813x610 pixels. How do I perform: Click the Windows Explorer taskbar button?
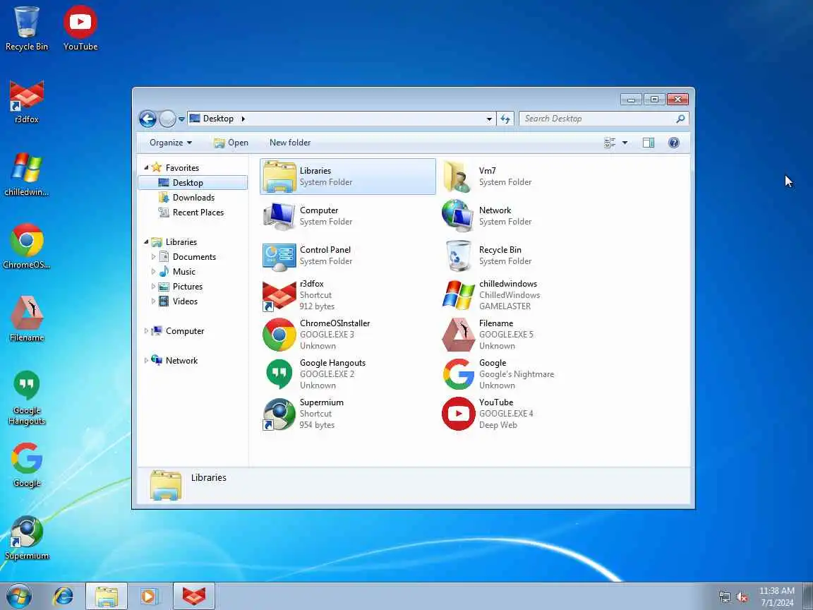click(x=107, y=597)
